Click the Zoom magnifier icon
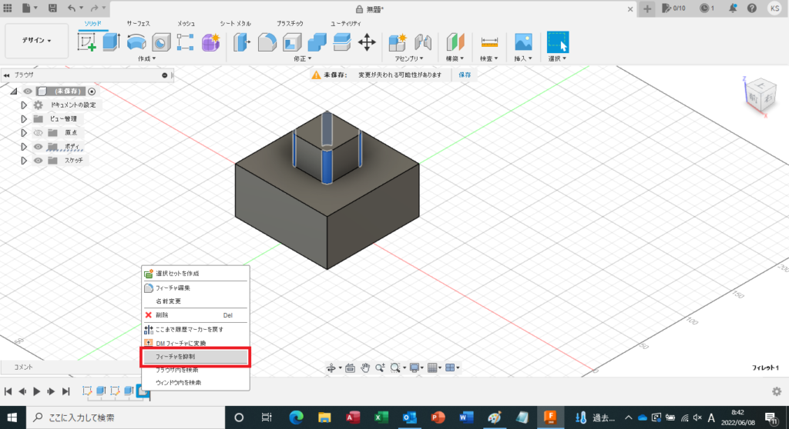Screen dimensions: 789x429 click(381, 367)
